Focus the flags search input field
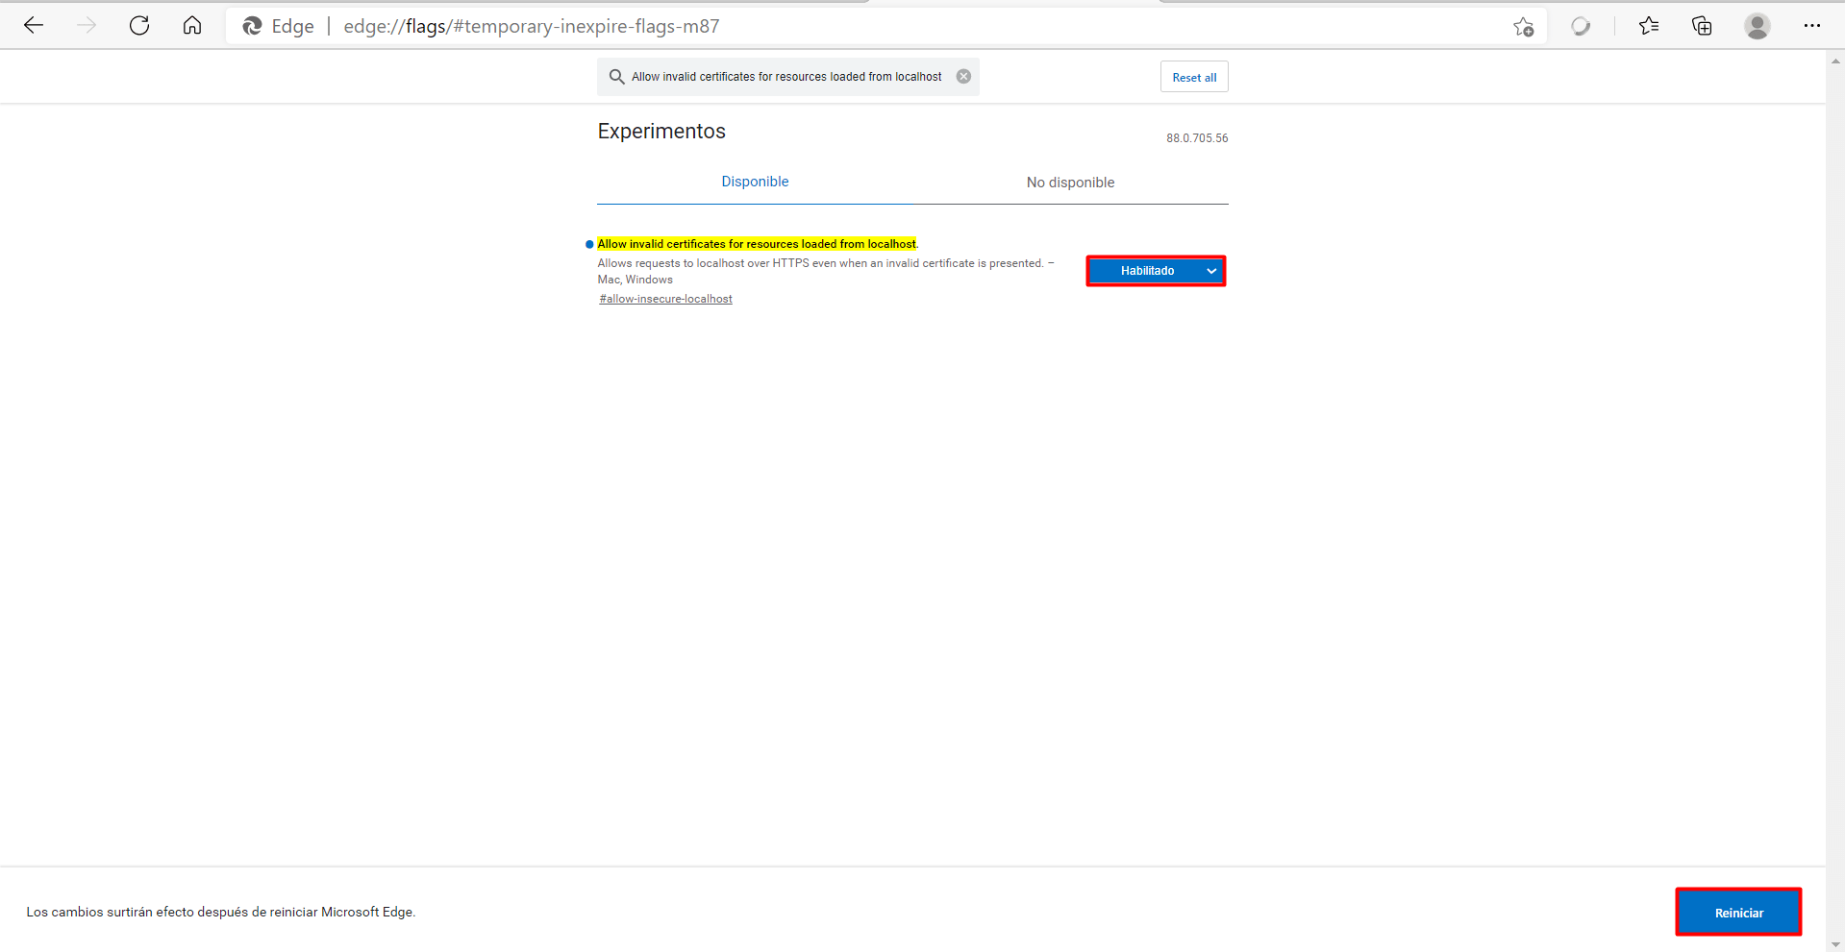The image size is (1845, 952). click(x=786, y=77)
